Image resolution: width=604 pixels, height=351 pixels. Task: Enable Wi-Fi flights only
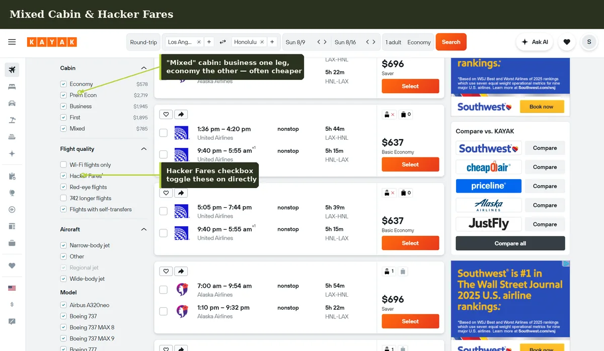pos(63,164)
